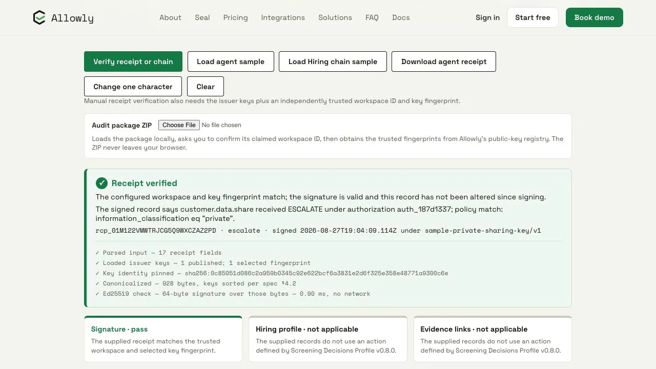
Task: Click the Allowly hexagon logo icon
Action: [39, 18]
